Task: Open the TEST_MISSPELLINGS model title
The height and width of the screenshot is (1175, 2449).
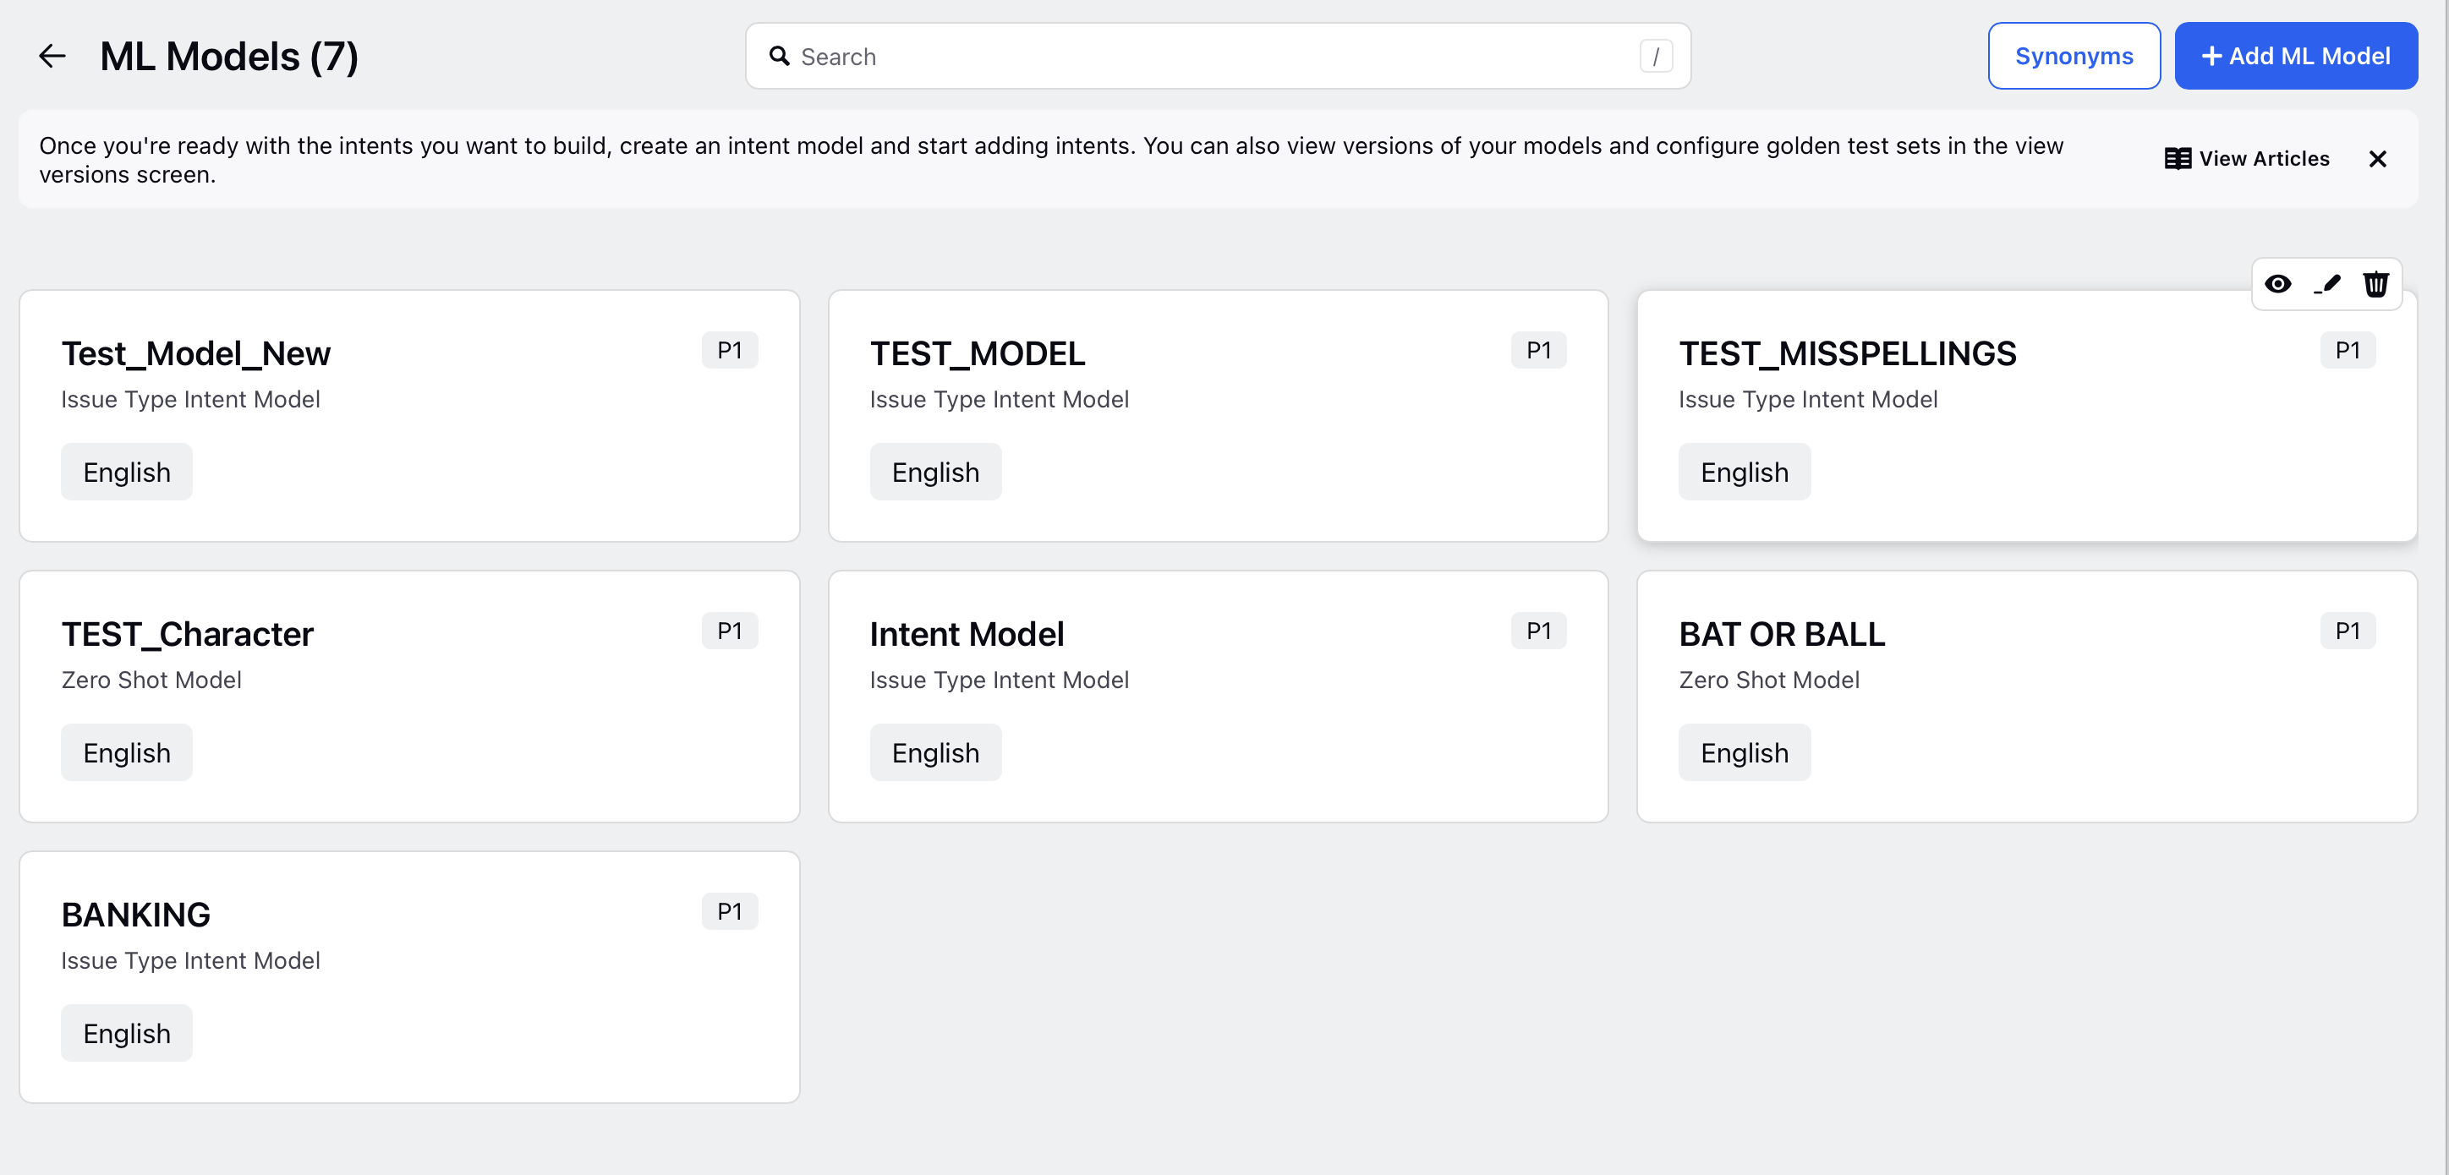Action: click(1846, 352)
